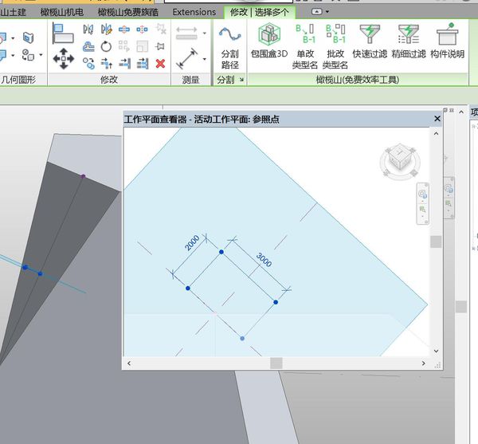Click the blue 3D solid icon in 几何图形 panel
The image size is (478, 444).
[28, 37]
